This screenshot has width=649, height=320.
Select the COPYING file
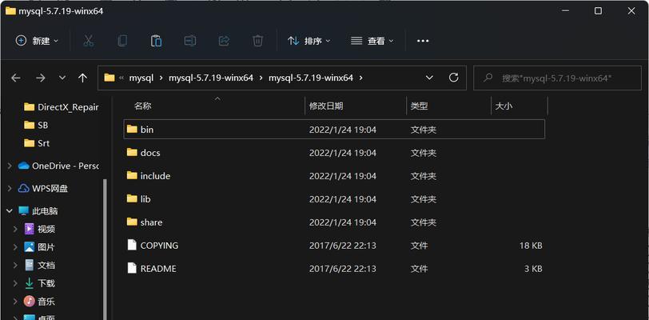pyautogui.click(x=334, y=246)
